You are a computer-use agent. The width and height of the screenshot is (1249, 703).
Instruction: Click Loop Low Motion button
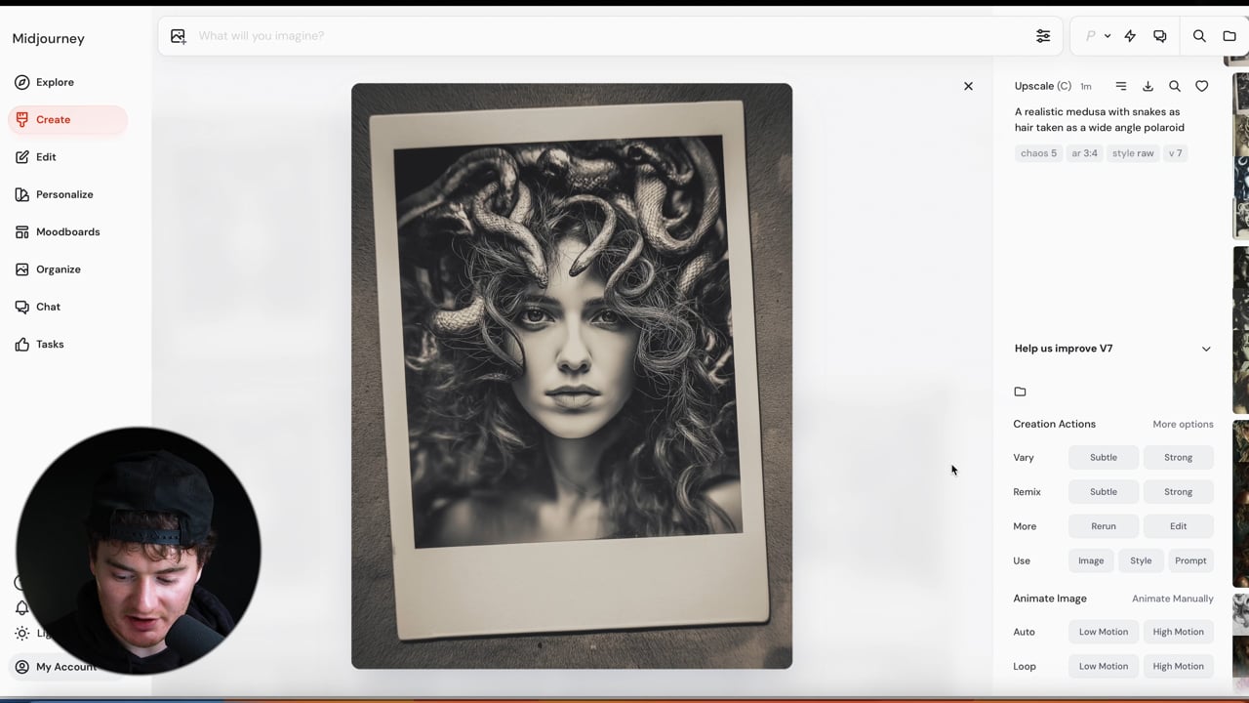click(1104, 666)
